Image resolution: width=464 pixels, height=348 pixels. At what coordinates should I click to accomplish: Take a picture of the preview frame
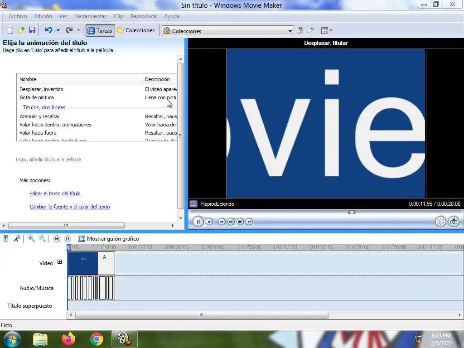454,222
